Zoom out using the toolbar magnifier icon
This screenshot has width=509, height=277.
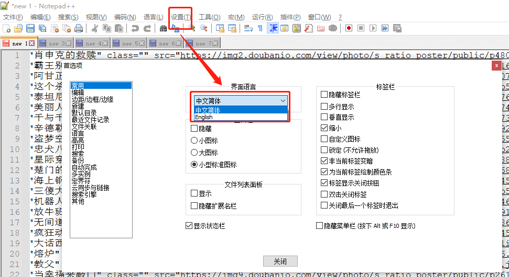(203, 28)
